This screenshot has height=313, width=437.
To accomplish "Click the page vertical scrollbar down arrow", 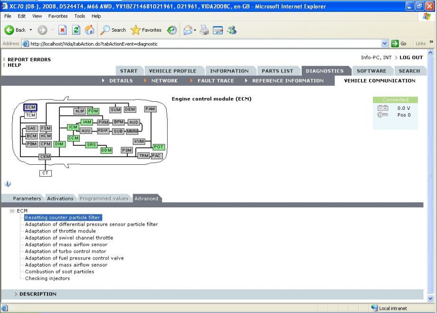I will [431, 298].
